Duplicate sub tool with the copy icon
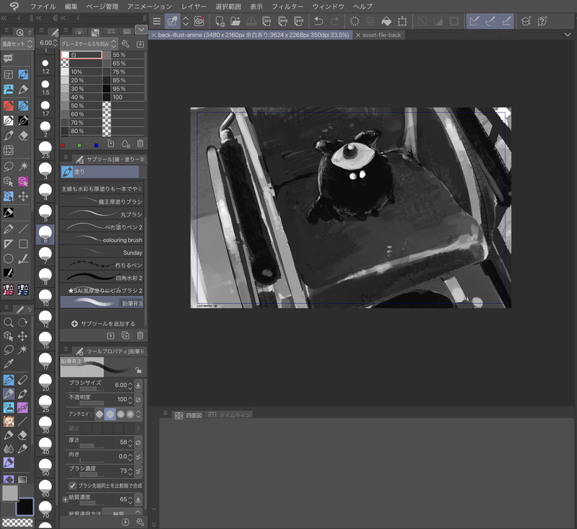577x529 pixels. click(x=126, y=335)
